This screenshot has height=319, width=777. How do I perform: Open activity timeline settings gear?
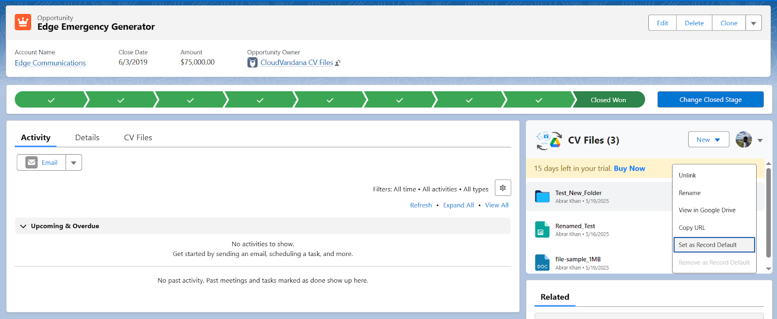[503, 188]
